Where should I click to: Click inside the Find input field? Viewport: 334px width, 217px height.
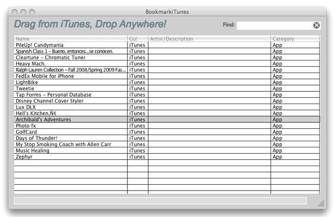[274, 26]
